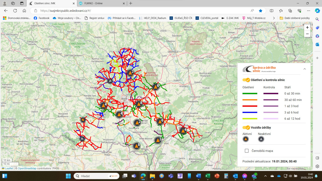
Task: Open Excel from the Windows taskbar
Action: point(208,176)
